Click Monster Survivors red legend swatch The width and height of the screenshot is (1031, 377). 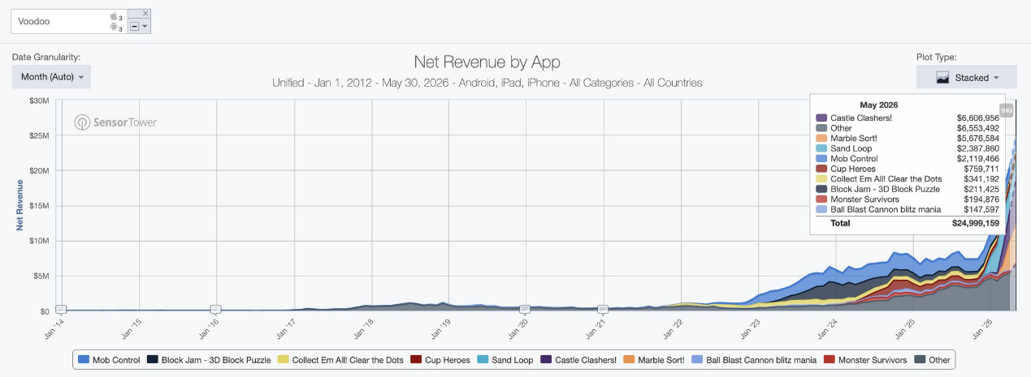(x=830, y=359)
